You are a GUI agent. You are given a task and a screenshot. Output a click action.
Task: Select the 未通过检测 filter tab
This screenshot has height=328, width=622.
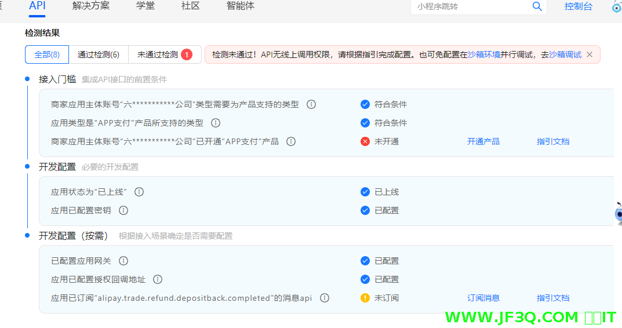click(165, 54)
